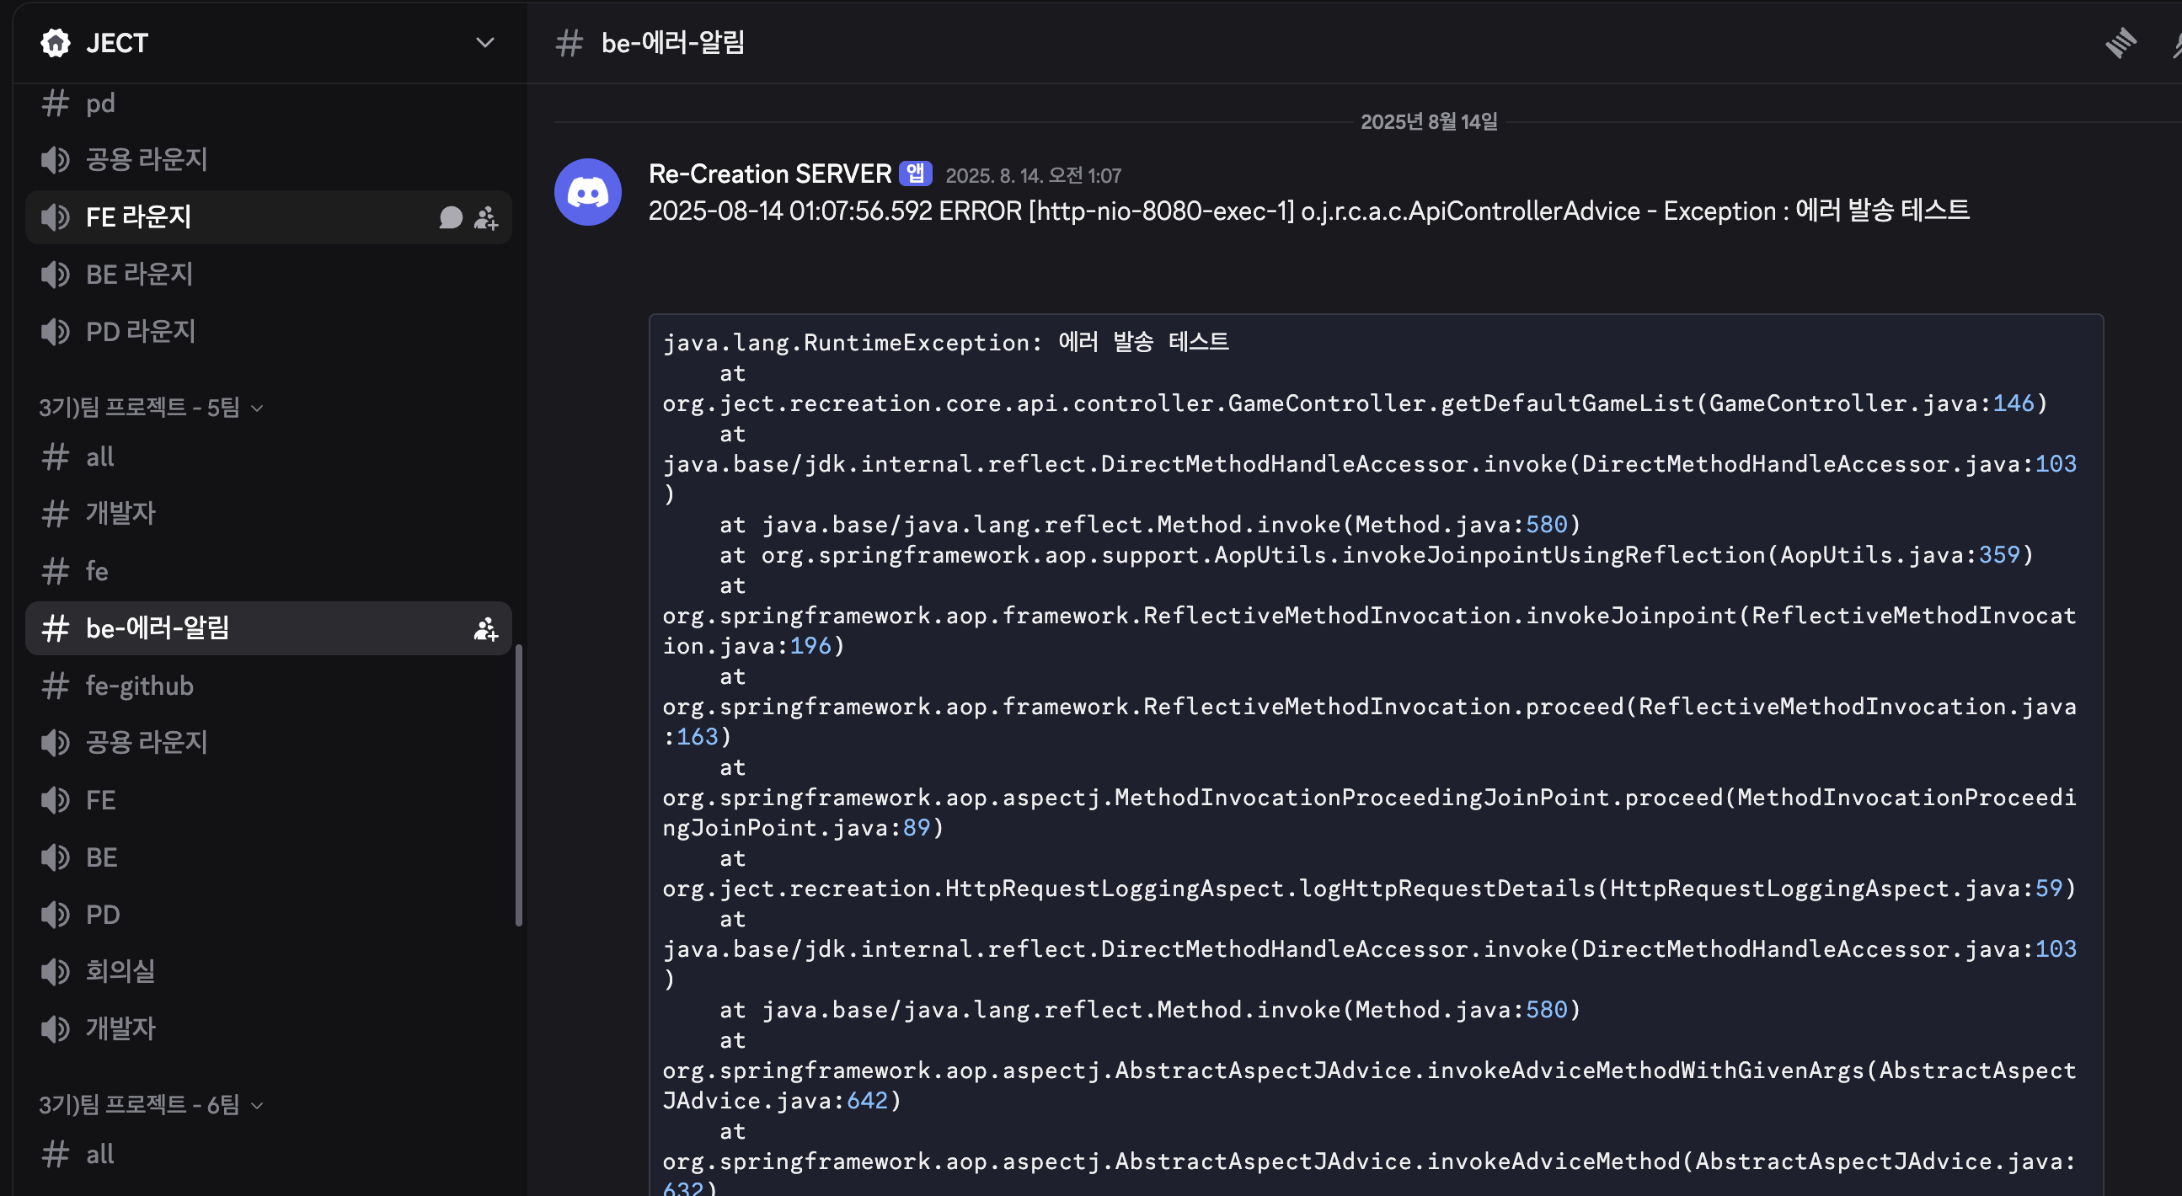Click invite people icon on FE 라운지
Viewport: 2182px width, 1196px height.
tap(485, 217)
